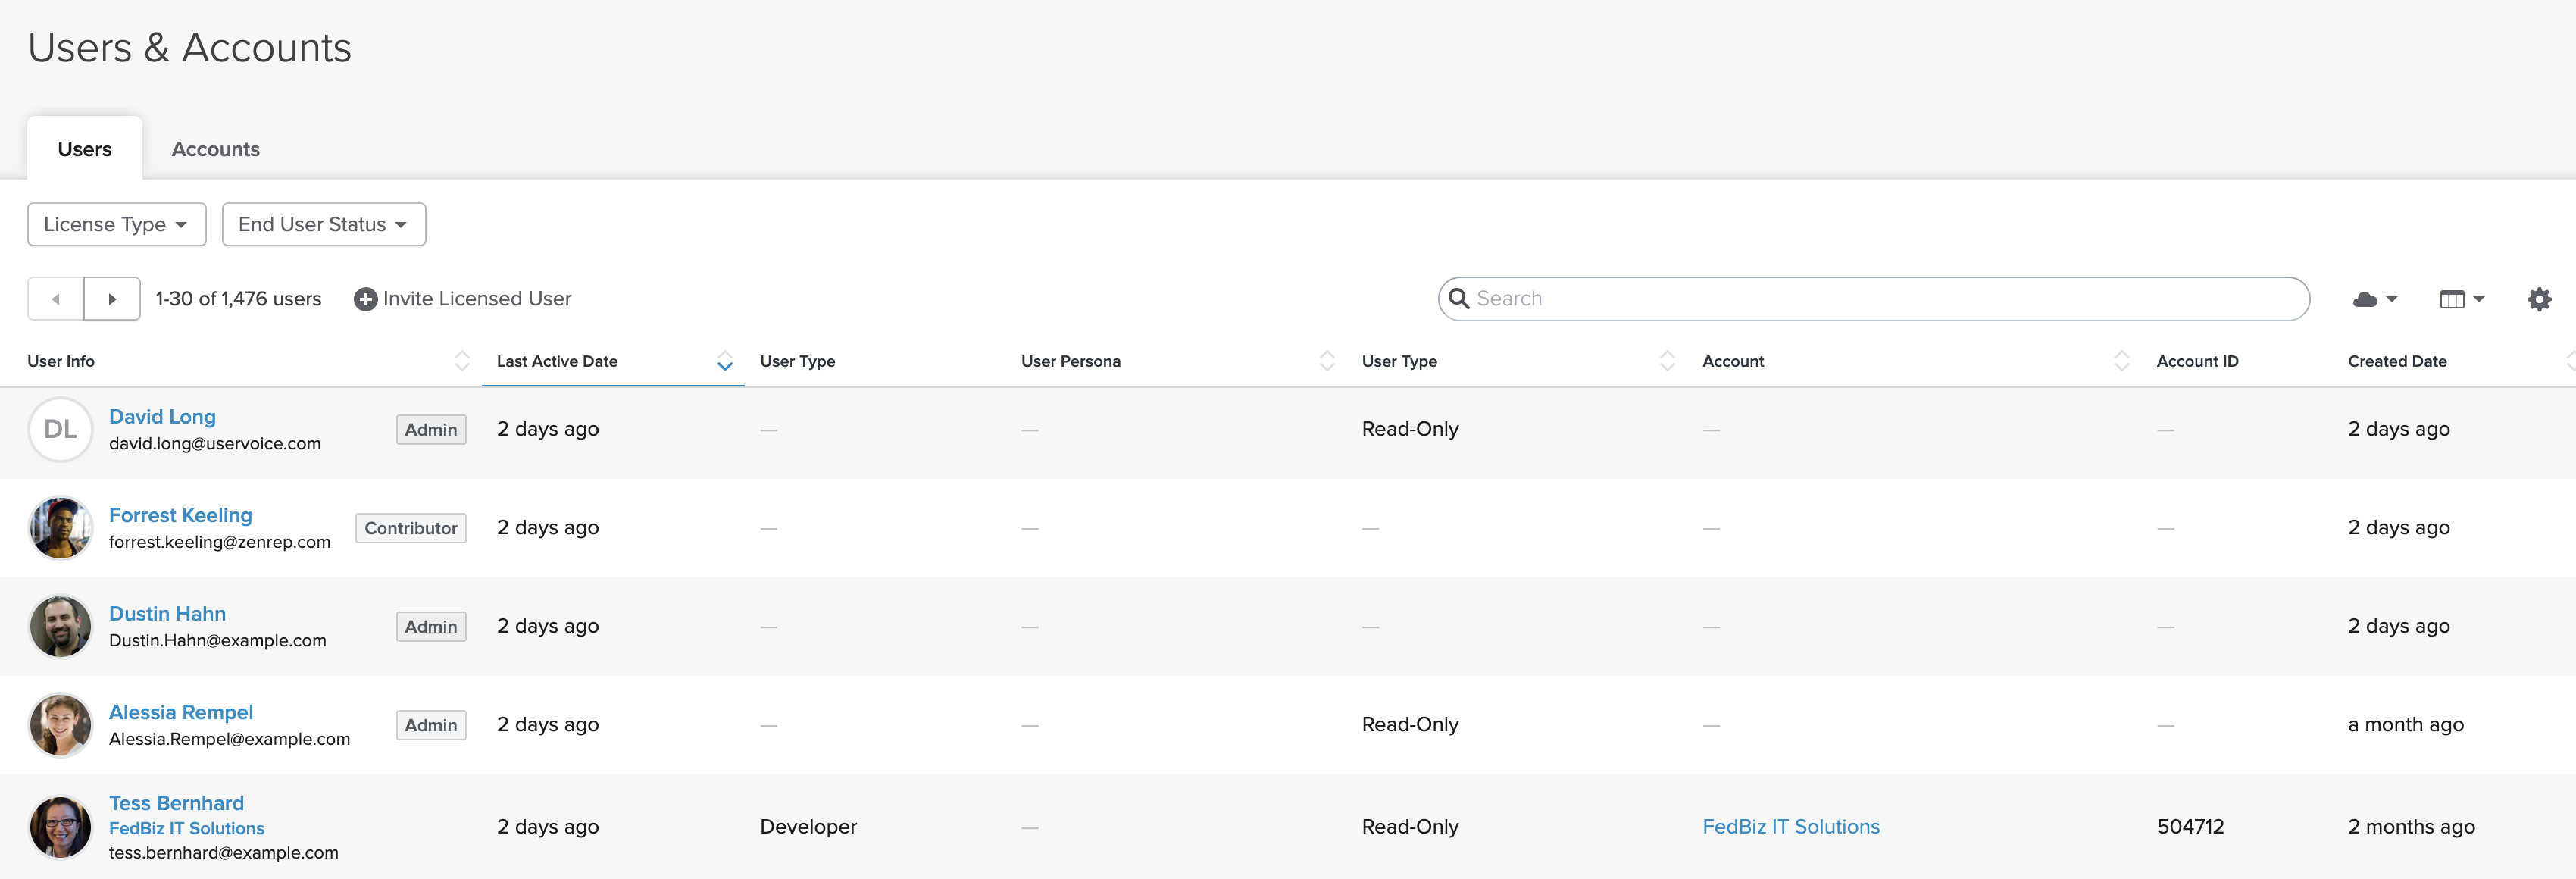Toggle sort on Last Active Date column
The width and height of the screenshot is (2576, 879).
(724, 361)
